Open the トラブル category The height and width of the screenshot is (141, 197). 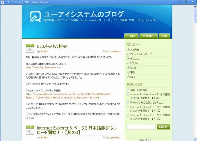(134, 63)
